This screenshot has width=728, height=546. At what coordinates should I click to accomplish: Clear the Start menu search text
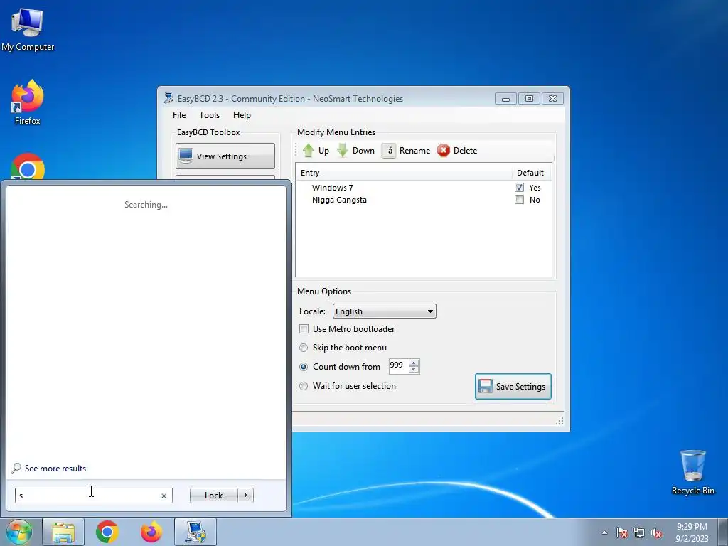(164, 496)
